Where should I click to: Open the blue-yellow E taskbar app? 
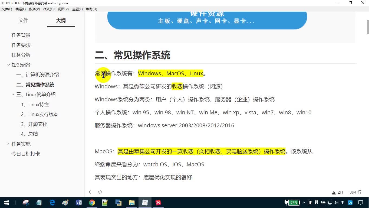(x=118, y=202)
